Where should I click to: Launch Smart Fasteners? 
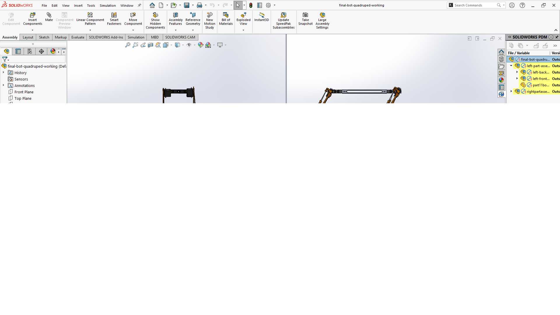(114, 19)
